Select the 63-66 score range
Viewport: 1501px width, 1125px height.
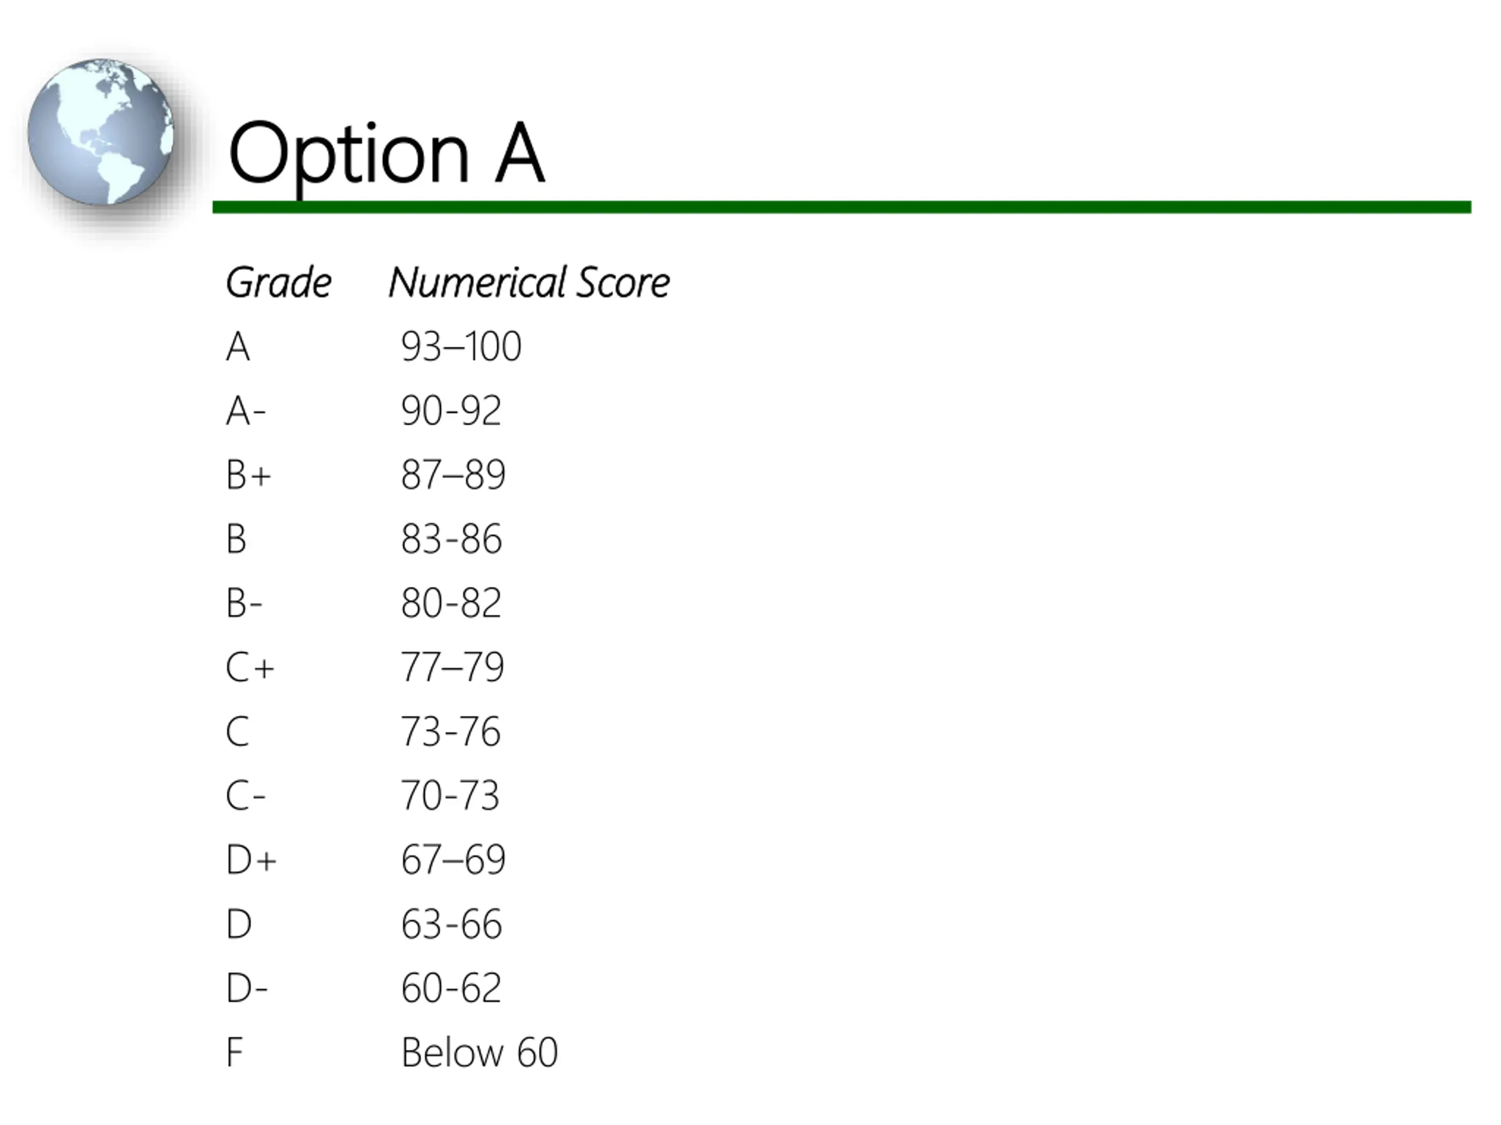(x=451, y=924)
